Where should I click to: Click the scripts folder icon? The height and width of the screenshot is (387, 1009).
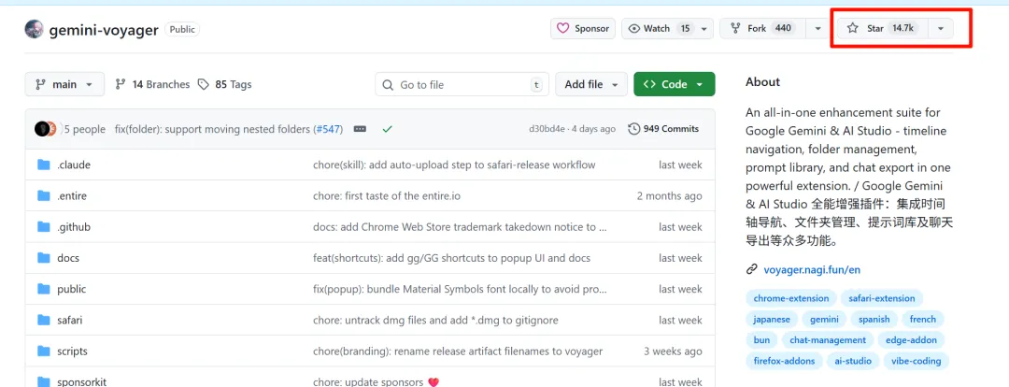(x=44, y=351)
